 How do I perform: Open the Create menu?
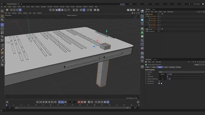coord(9,7)
